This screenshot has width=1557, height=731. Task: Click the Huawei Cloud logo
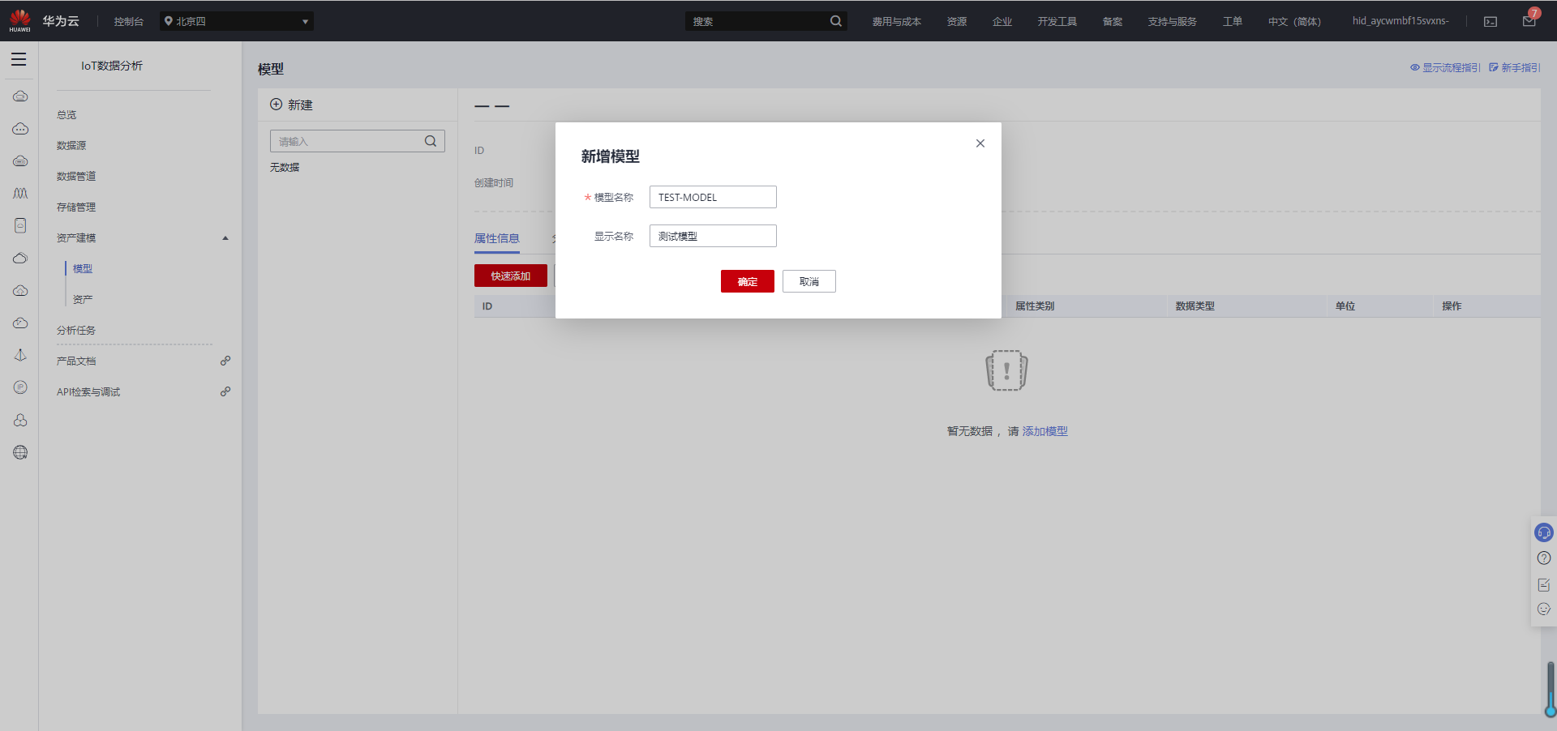coord(20,20)
